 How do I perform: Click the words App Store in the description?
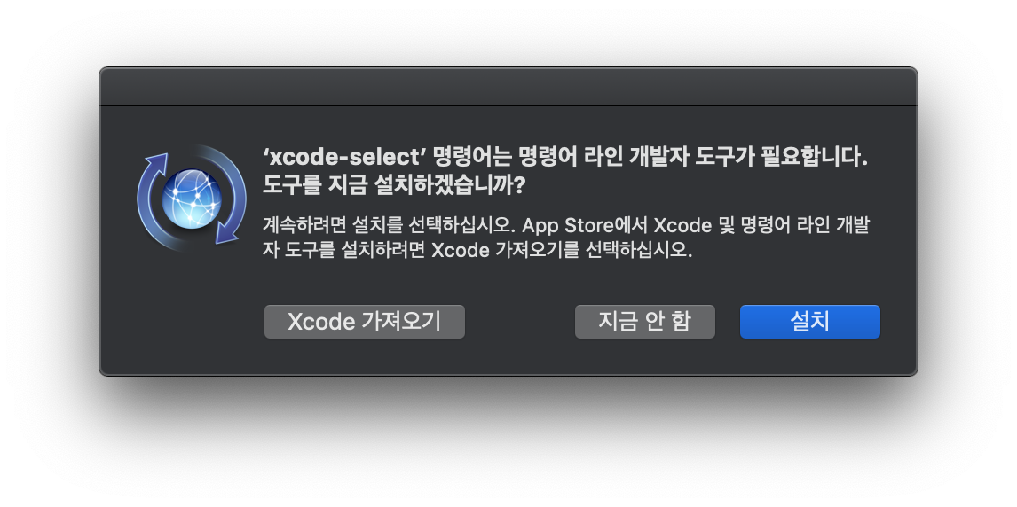568,225
